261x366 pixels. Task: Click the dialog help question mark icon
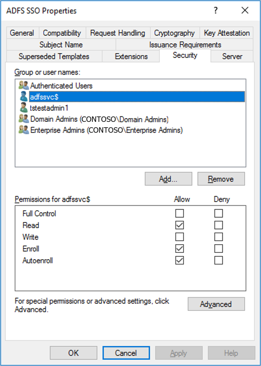[x=216, y=10]
